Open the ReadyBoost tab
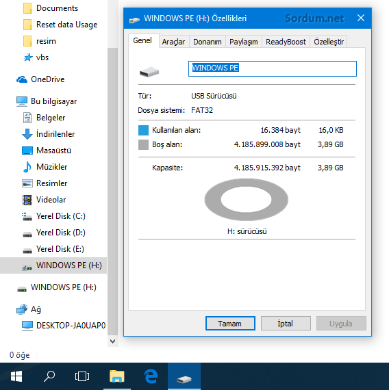Viewport: 389px width, 390px height. (x=286, y=42)
